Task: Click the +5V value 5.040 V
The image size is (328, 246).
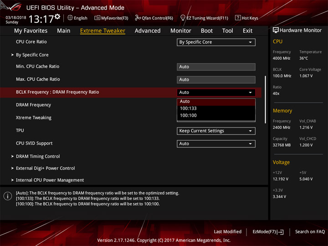Action: (x=306, y=179)
